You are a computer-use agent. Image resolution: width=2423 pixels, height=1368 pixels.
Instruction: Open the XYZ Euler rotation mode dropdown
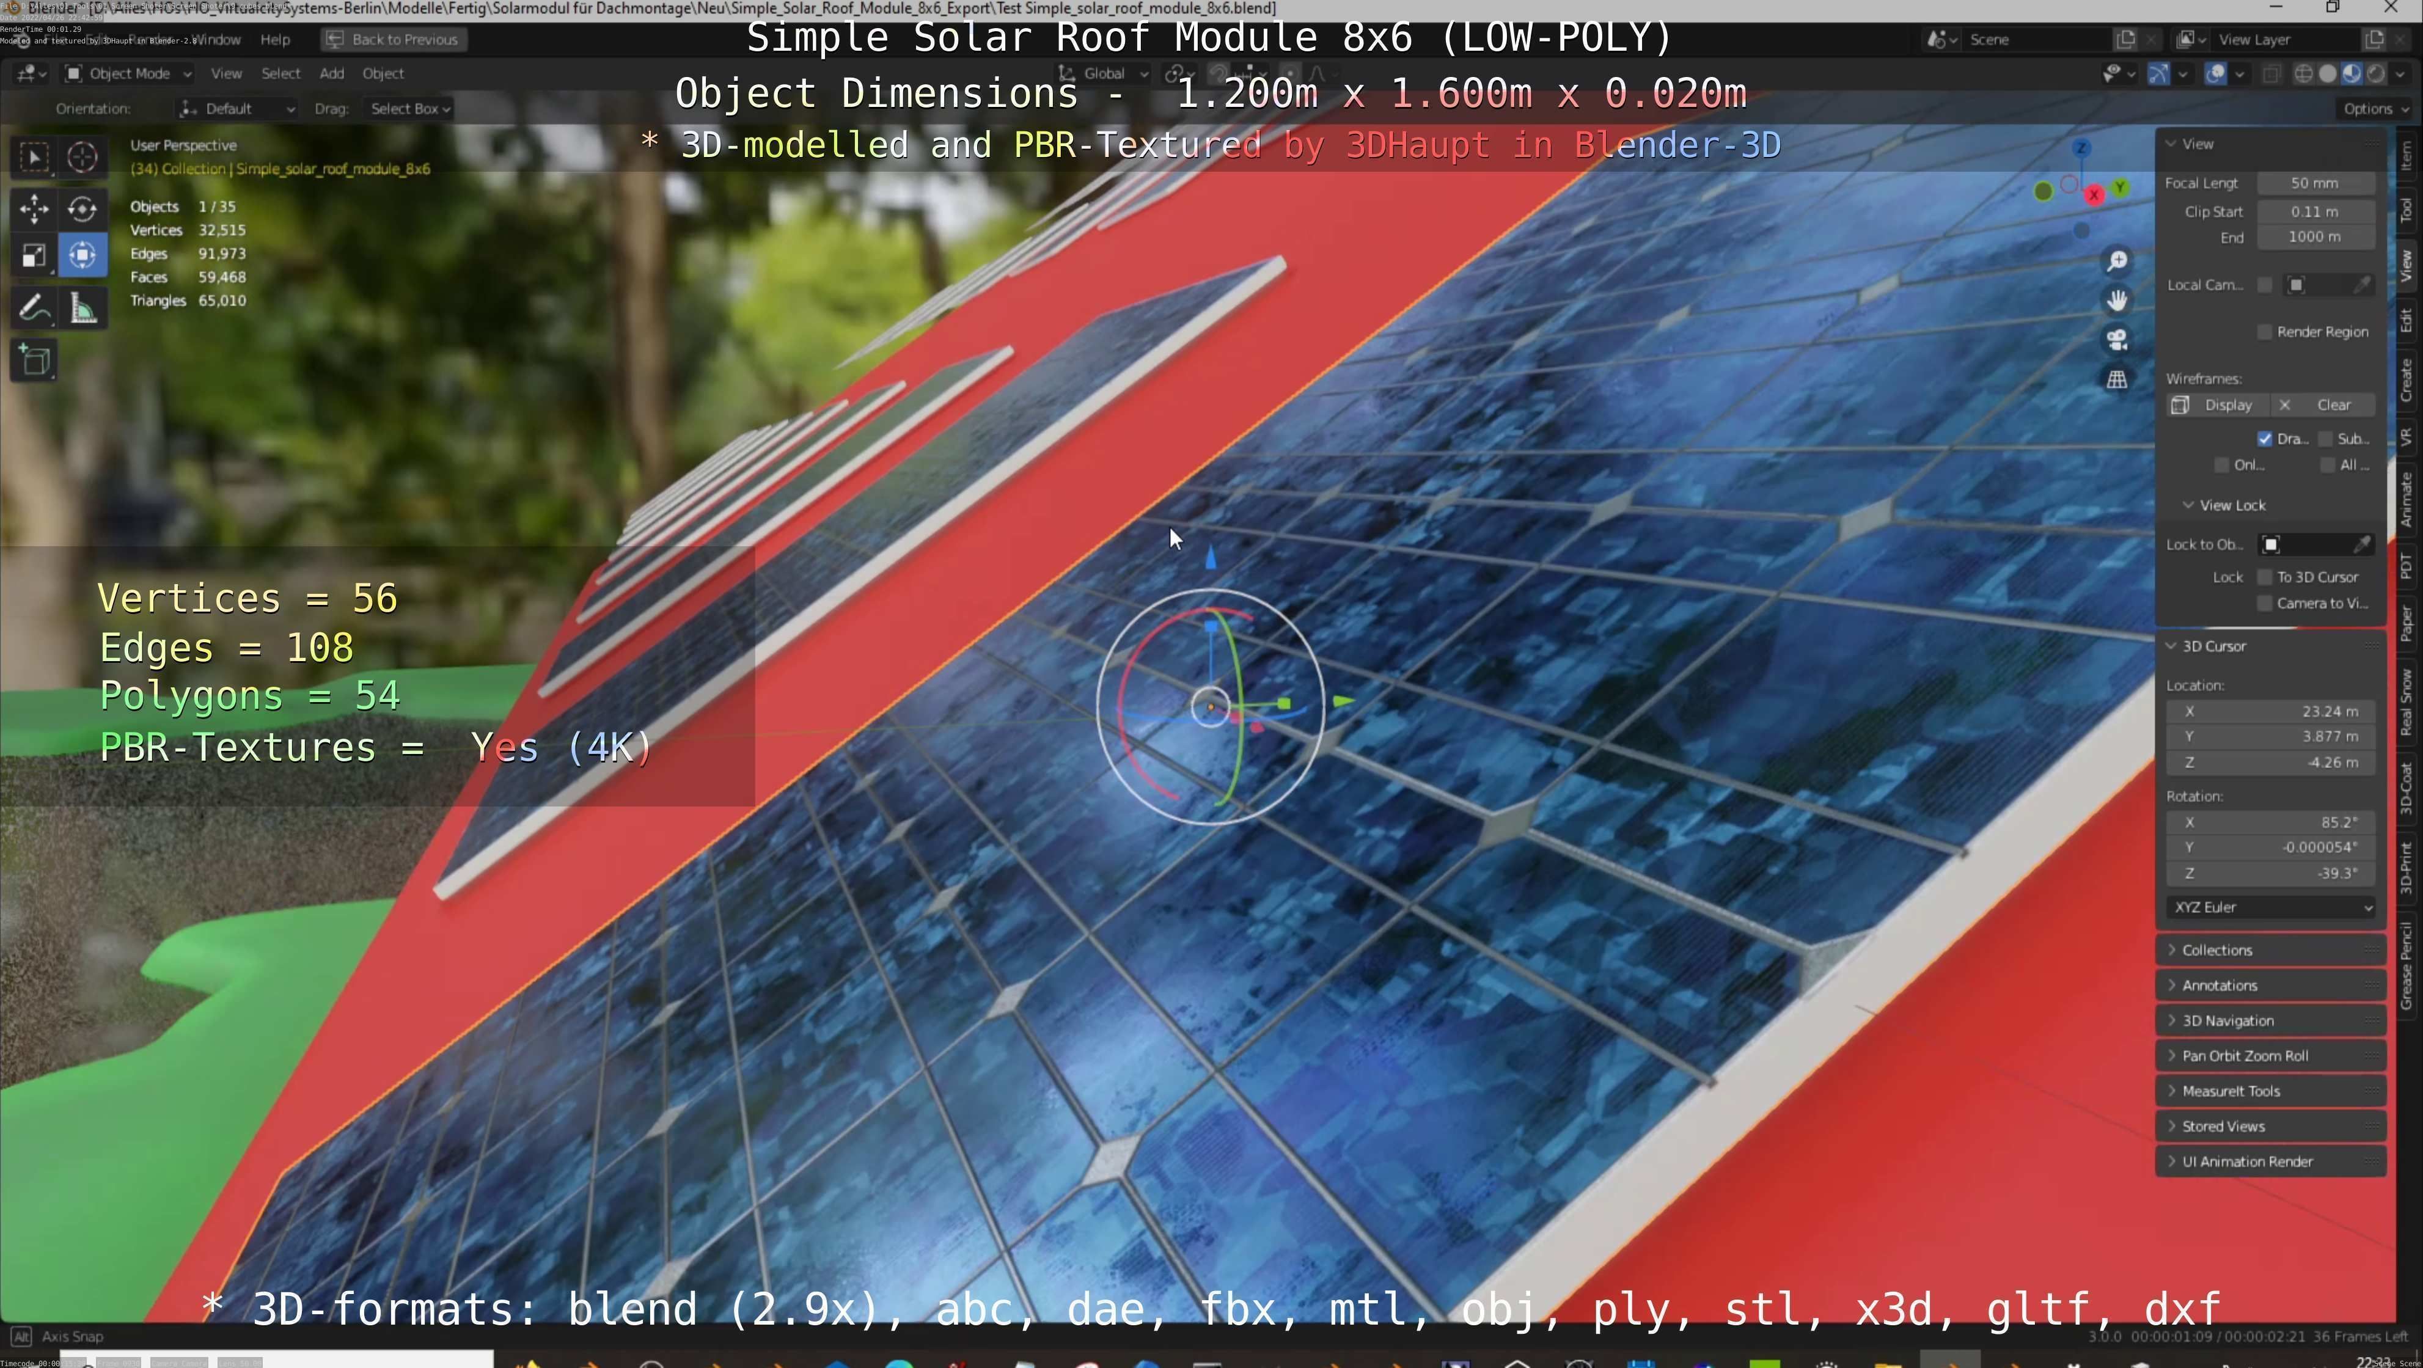[x=2270, y=907]
